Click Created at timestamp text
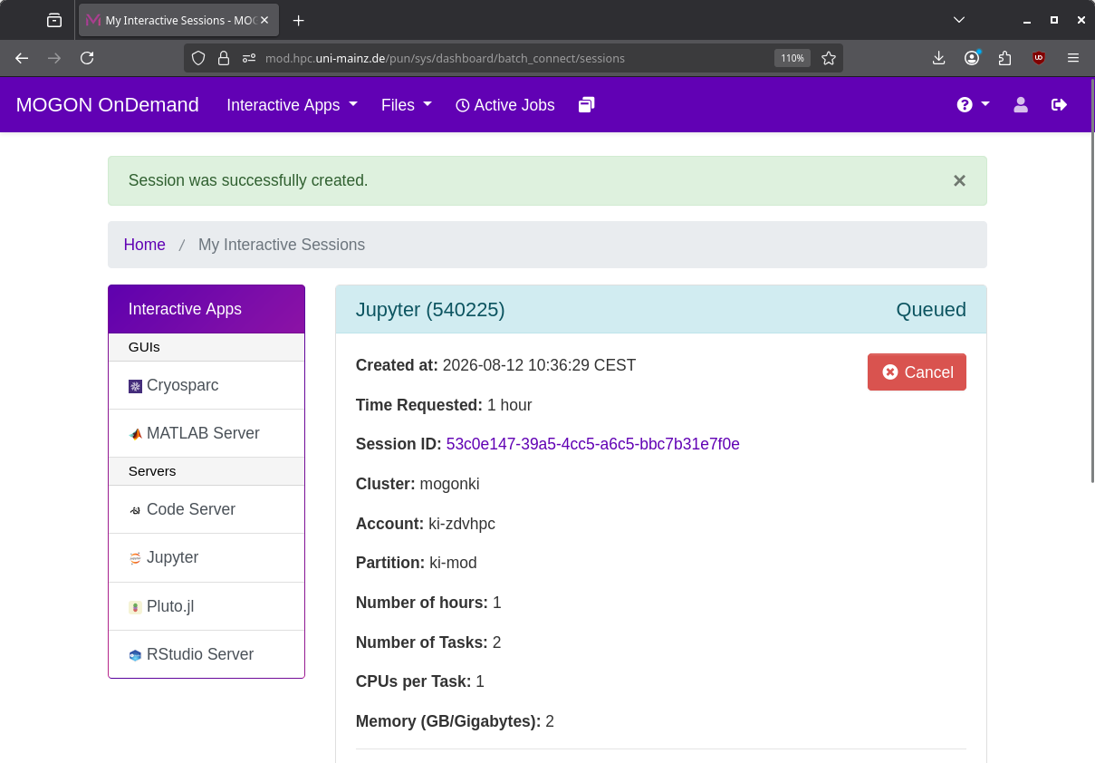The height and width of the screenshot is (763, 1095). (539, 365)
